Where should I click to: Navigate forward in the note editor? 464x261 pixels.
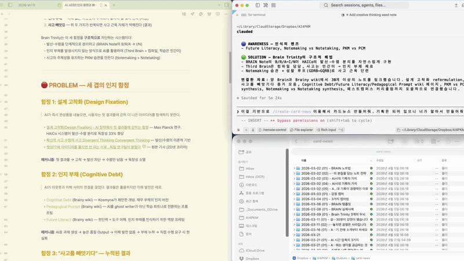click(x=9, y=14)
